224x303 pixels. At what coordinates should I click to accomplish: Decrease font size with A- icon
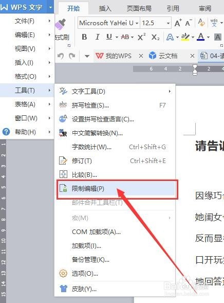189,23
